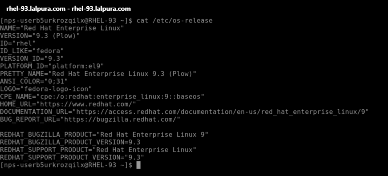The width and height of the screenshot is (388, 176).
Task: Click the terminal cursor block at the prompt
Action: 138,165
